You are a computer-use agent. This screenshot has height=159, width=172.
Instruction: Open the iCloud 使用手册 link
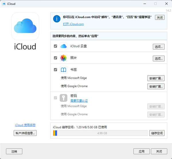25,125
